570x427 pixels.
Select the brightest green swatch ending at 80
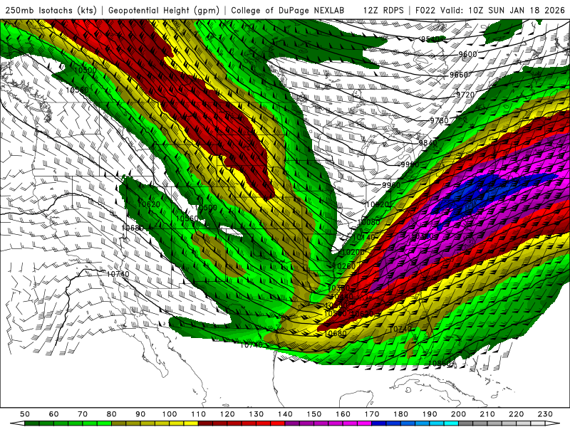pos(104,423)
